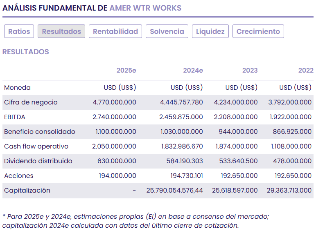Click dividend value 630.000.000
Viewport: 316px width, 233px height.
coord(117,161)
